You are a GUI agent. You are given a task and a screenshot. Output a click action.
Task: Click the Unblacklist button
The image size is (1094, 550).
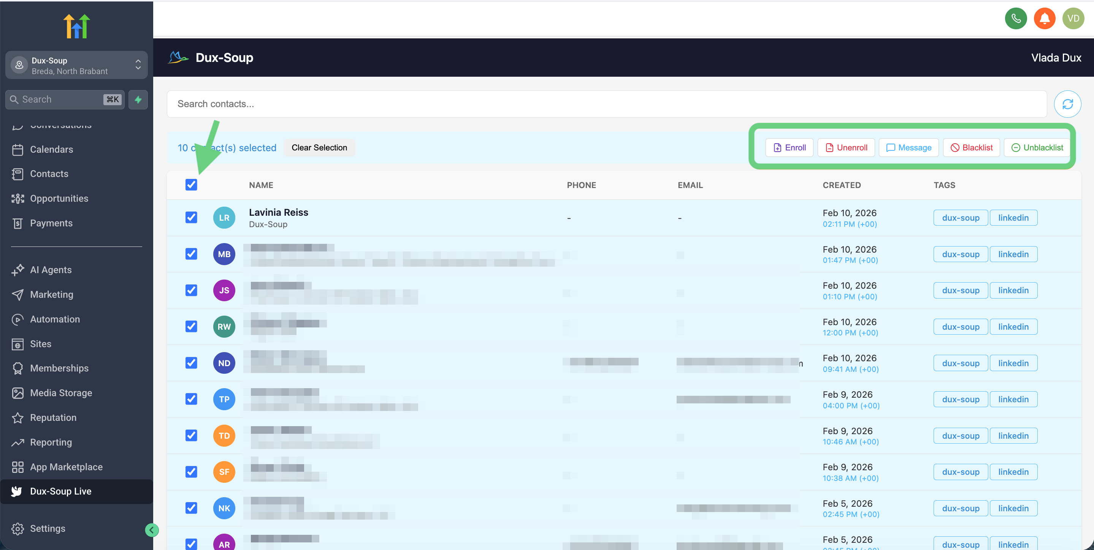pos(1037,148)
